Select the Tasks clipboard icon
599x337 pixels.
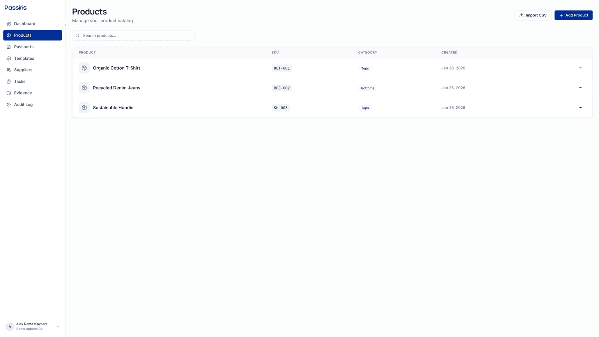(x=9, y=81)
